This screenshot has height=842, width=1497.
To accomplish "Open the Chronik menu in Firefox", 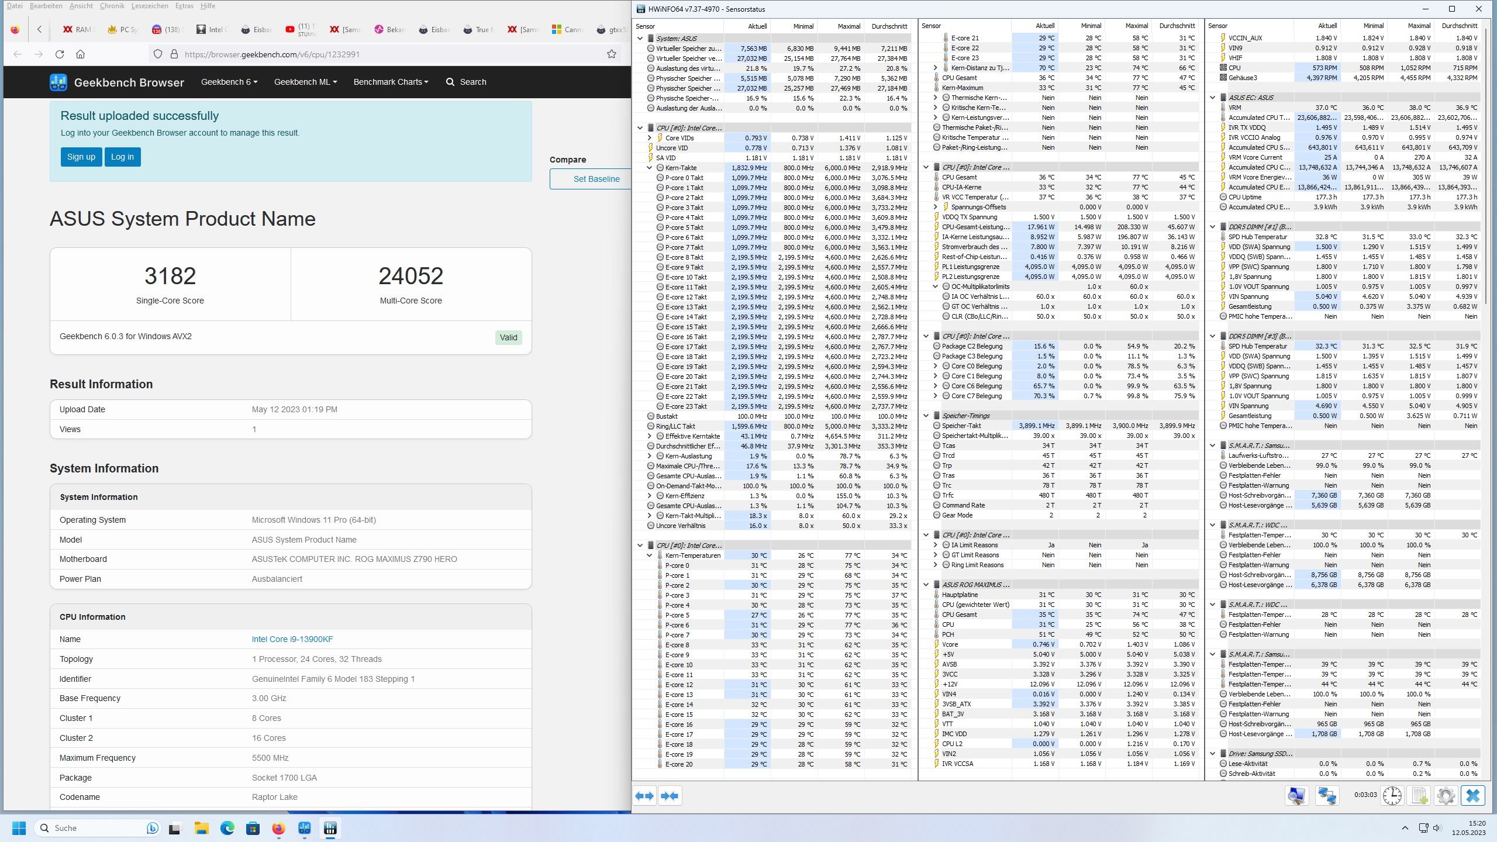I will (x=112, y=6).
